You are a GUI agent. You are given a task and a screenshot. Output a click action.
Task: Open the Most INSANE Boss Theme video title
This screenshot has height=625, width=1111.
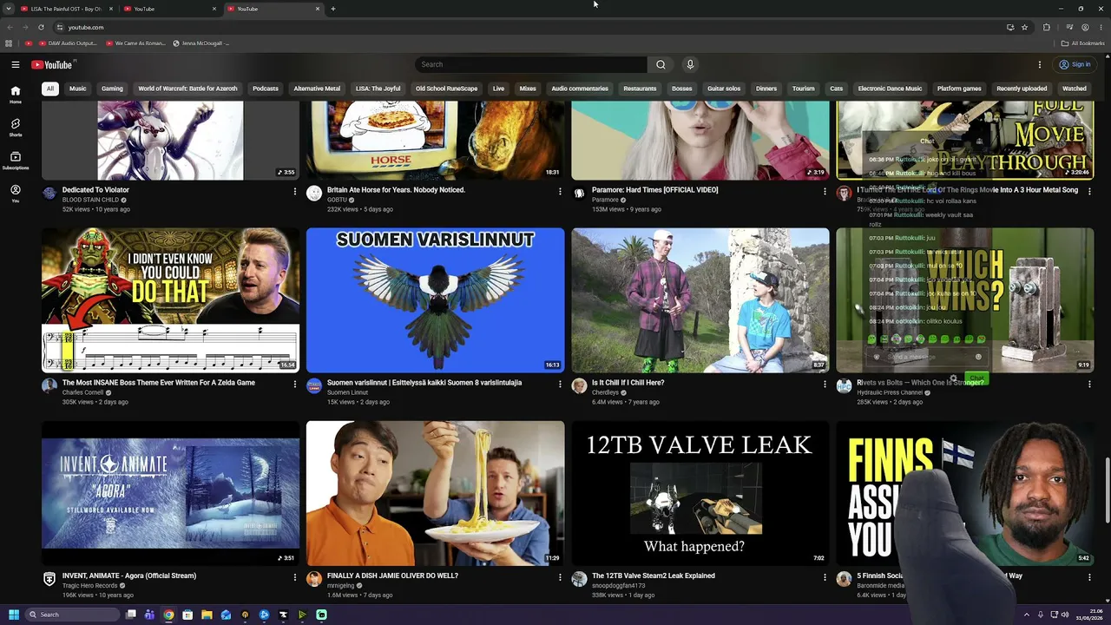(x=159, y=383)
